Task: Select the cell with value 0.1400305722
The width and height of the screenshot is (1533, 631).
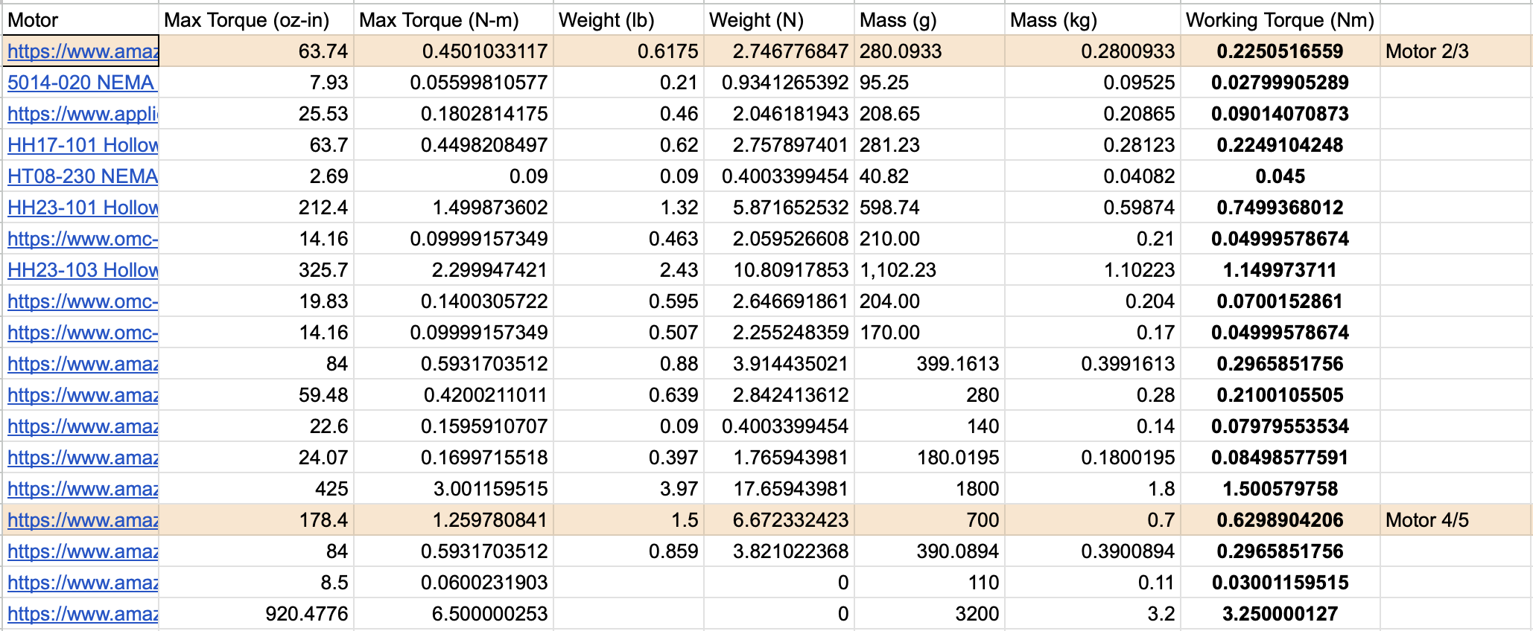Action: click(454, 301)
